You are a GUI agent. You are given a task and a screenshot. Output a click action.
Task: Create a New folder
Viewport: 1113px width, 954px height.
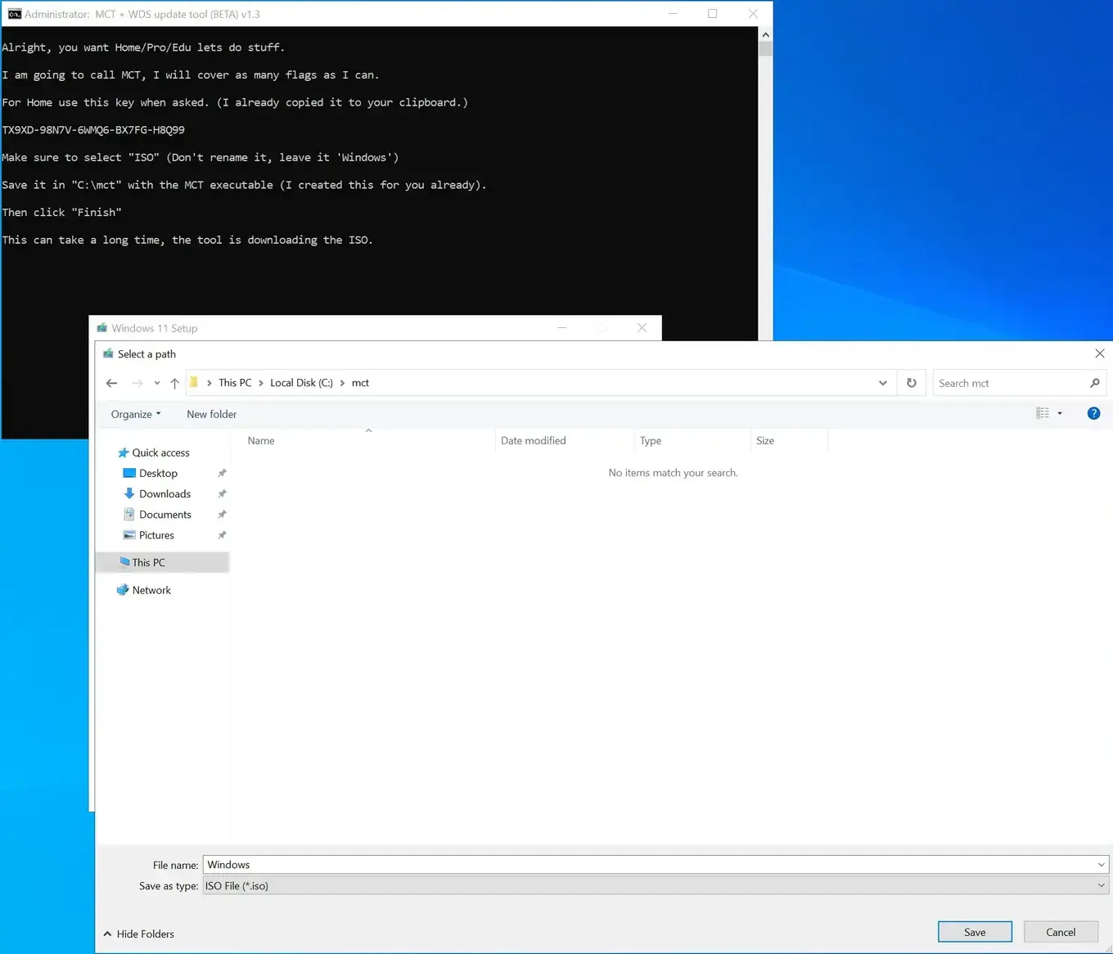click(x=211, y=414)
